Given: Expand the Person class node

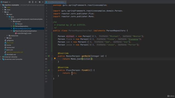Looking at the screenshot, I should 13,24.
